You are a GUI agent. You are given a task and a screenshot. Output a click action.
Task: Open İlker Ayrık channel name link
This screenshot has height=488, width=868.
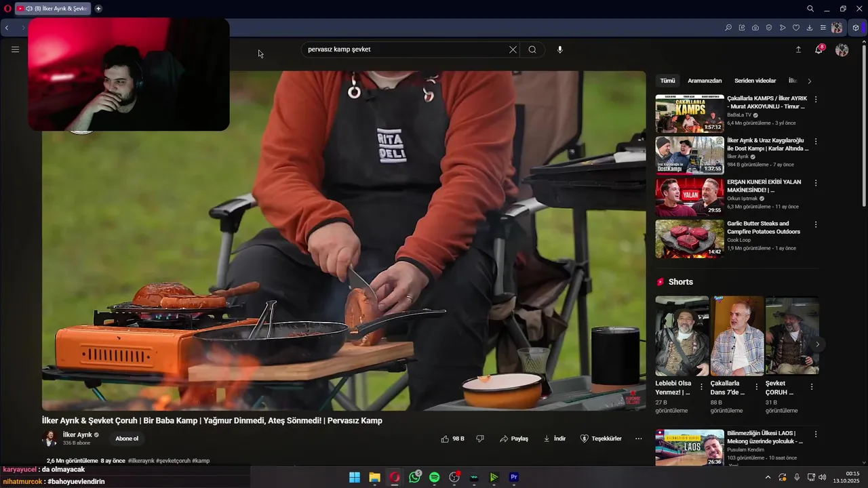pos(77,434)
